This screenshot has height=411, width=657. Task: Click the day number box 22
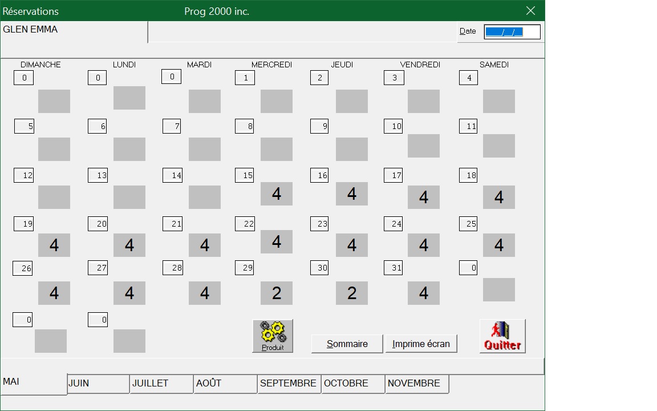pyautogui.click(x=245, y=224)
